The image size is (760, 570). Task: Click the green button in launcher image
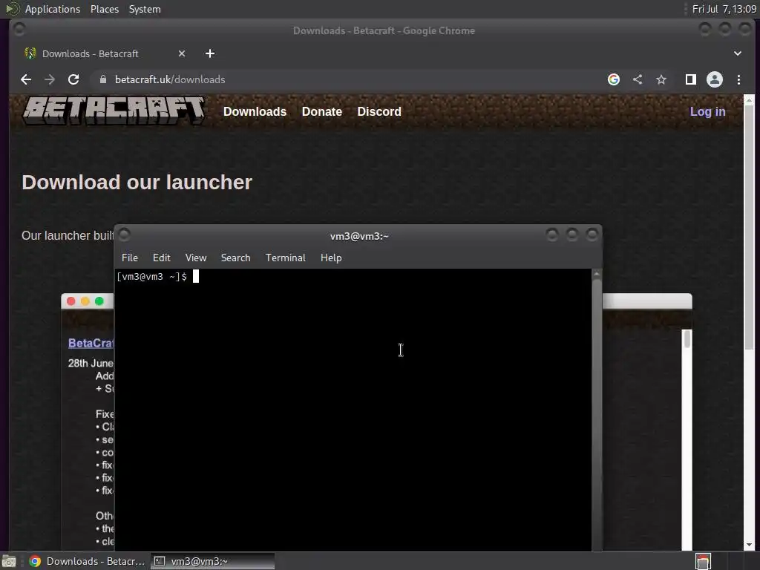pyautogui.click(x=99, y=301)
